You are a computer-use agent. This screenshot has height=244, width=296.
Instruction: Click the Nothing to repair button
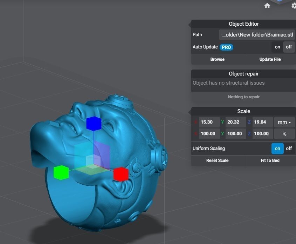tap(244, 97)
